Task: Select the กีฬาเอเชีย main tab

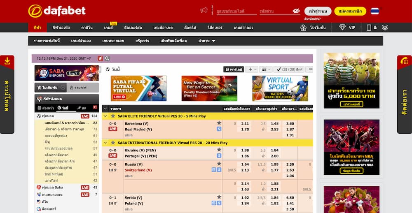Action: (x=61, y=28)
